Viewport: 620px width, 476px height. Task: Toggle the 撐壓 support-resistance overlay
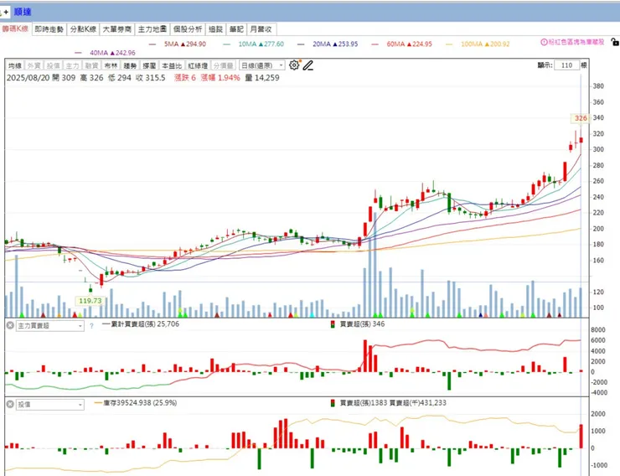pyautogui.click(x=149, y=65)
